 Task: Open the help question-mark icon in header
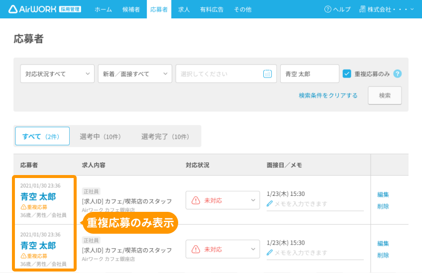[327, 9]
